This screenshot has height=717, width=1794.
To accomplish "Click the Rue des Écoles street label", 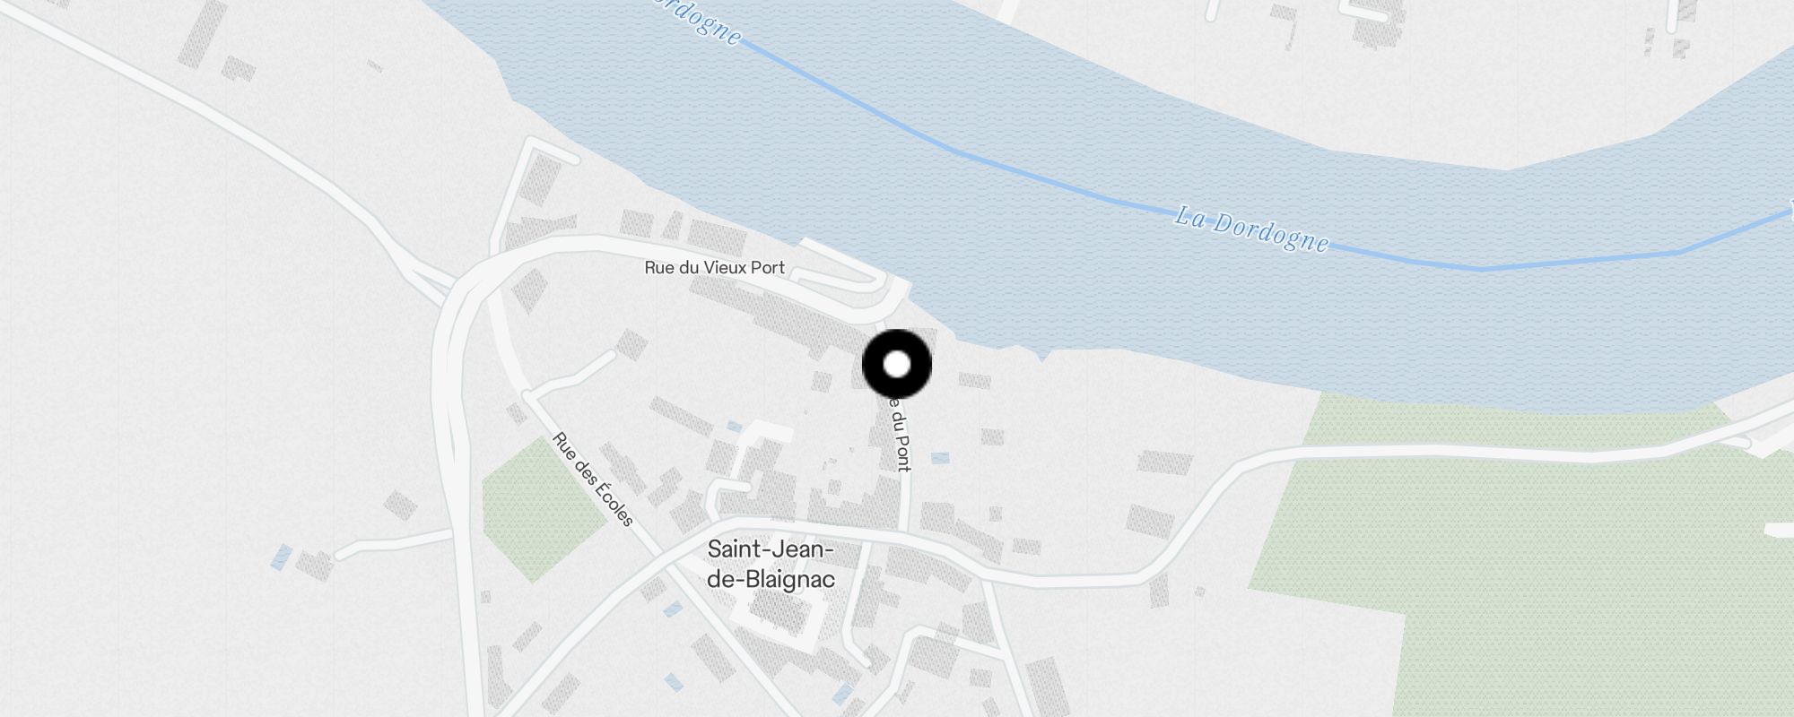I will click(593, 479).
